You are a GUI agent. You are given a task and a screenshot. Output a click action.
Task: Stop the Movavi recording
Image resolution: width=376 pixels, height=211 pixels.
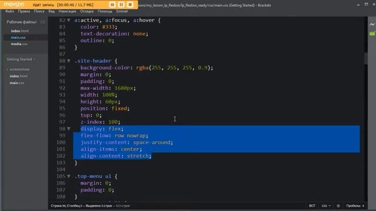point(130,5)
